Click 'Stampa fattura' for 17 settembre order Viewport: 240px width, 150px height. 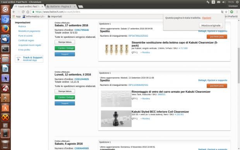pyautogui.click(x=65, y=42)
